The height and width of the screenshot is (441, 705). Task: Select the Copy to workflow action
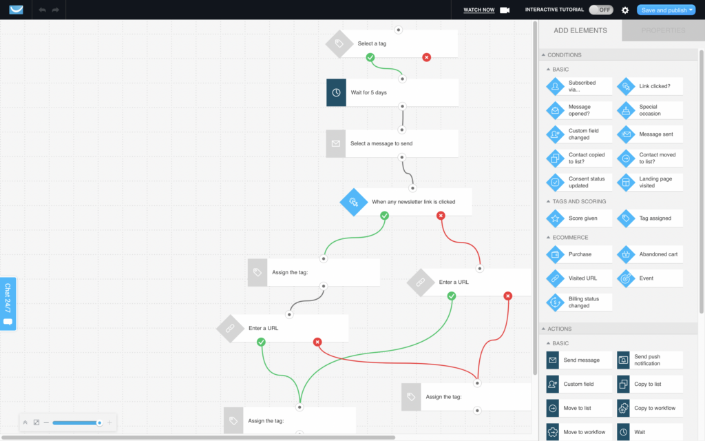tap(650, 408)
